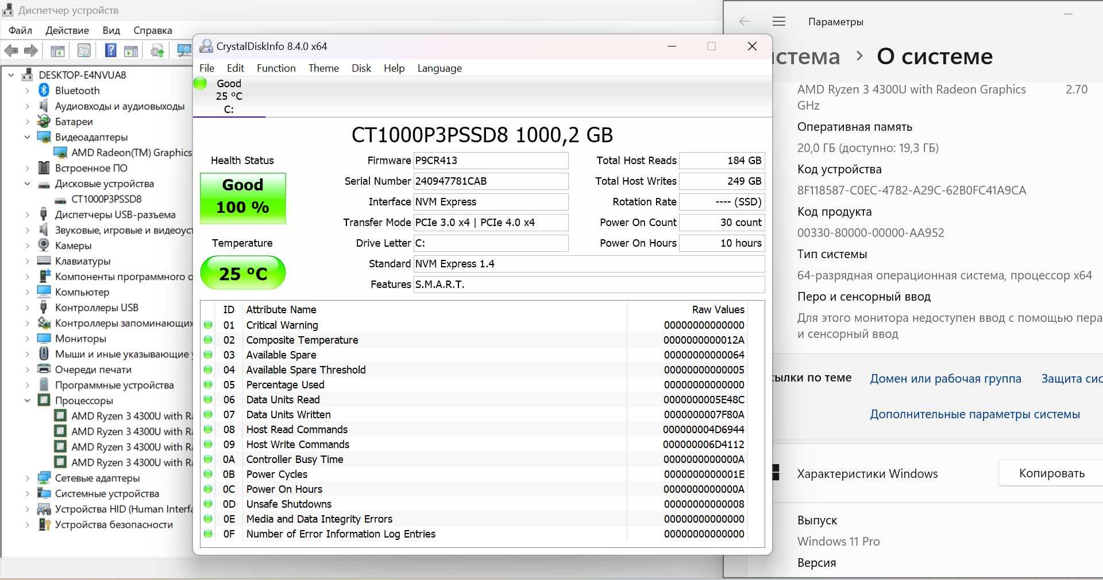
Task: Click Show/Hide Action Pane toolbar icon
Action: [x=131, y=50]
